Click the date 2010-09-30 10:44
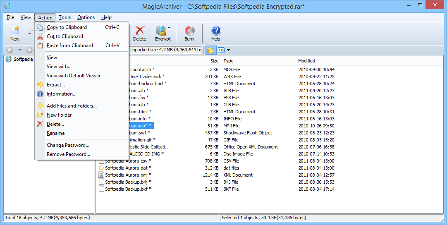 316,69
